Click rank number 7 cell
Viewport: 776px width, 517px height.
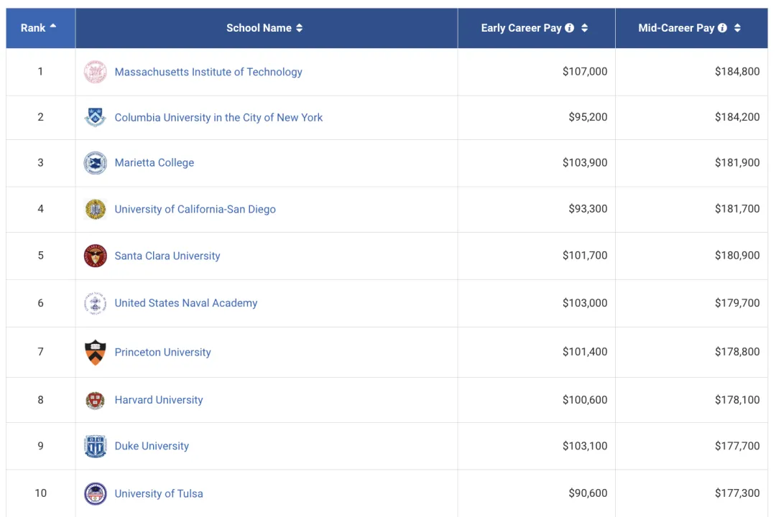[x=40, y=353]
